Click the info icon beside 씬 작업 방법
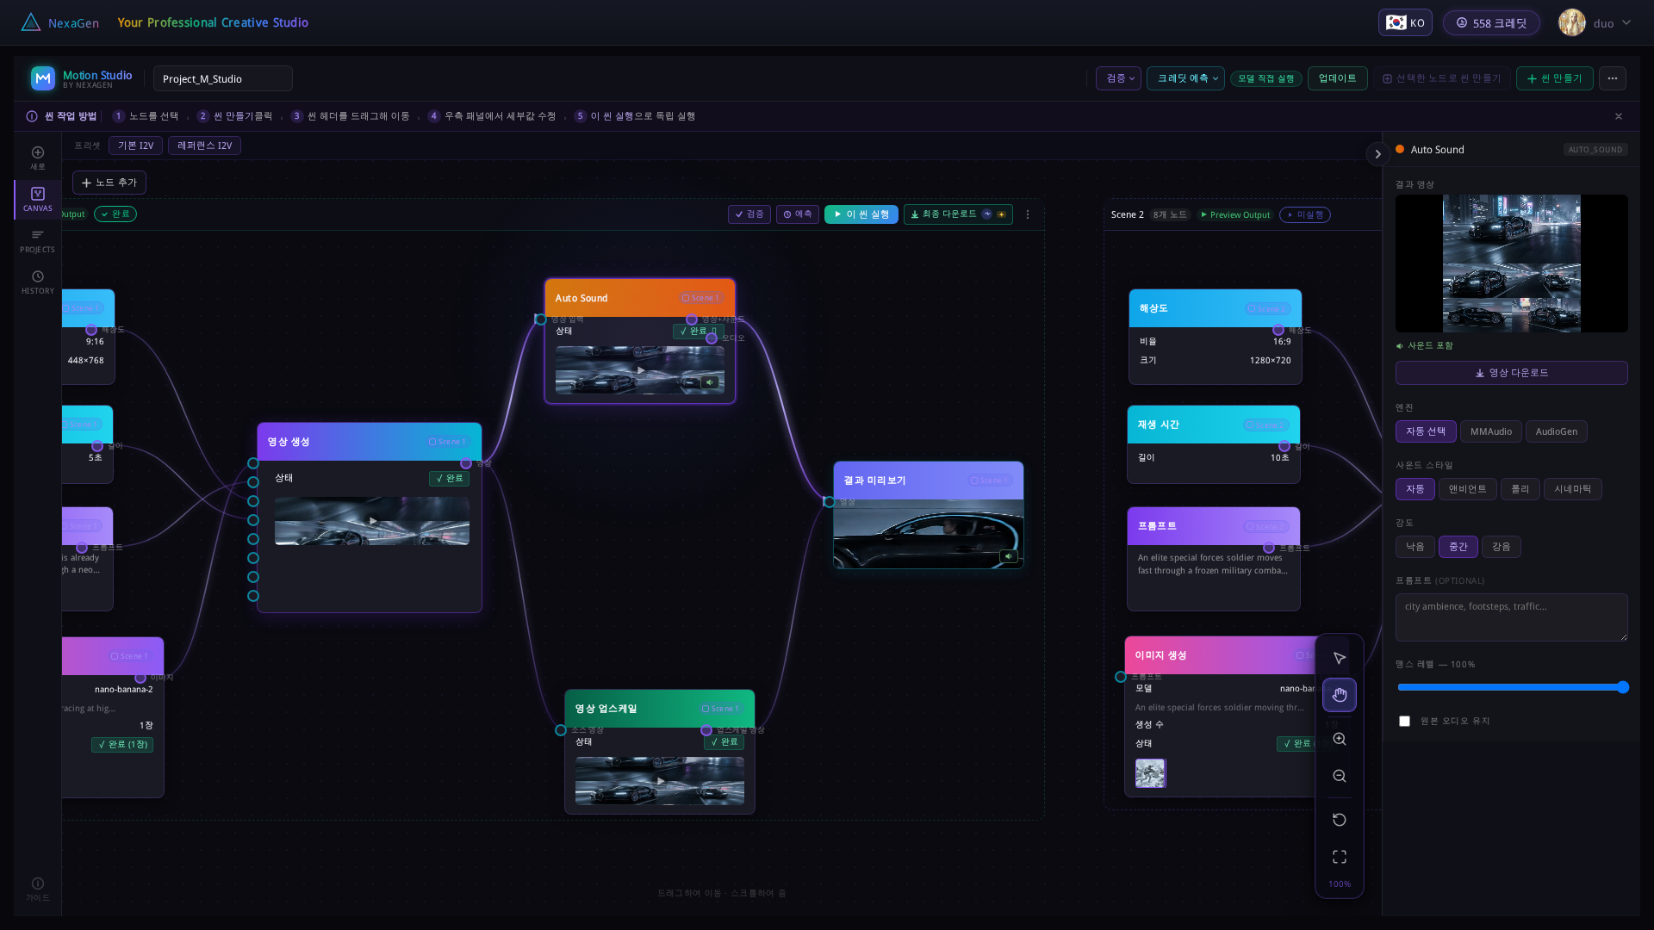Viewport: 1654px width, 930px height. tap(32, 116)
